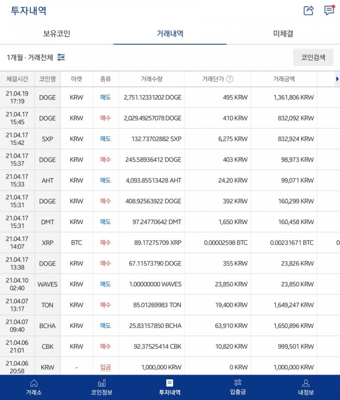Open the filter settings sliders icon
Viewport: 340px width, 400px height.
click(x=61, y=57)
